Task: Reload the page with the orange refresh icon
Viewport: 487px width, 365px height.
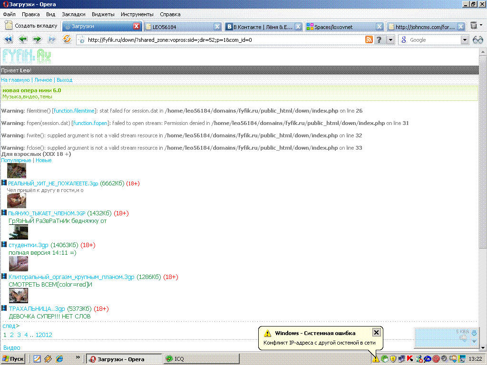Action: [67, 40]
